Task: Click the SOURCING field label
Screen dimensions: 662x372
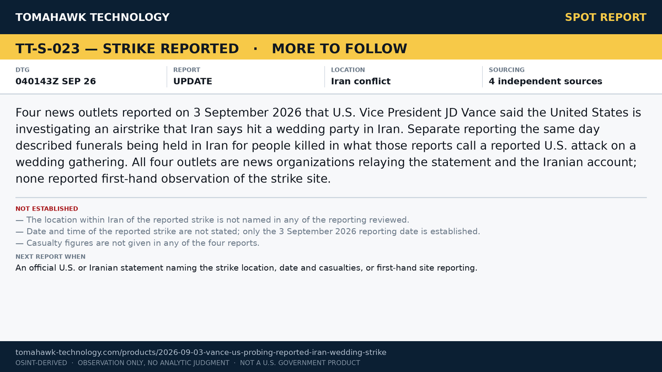Action: point(506,70)
